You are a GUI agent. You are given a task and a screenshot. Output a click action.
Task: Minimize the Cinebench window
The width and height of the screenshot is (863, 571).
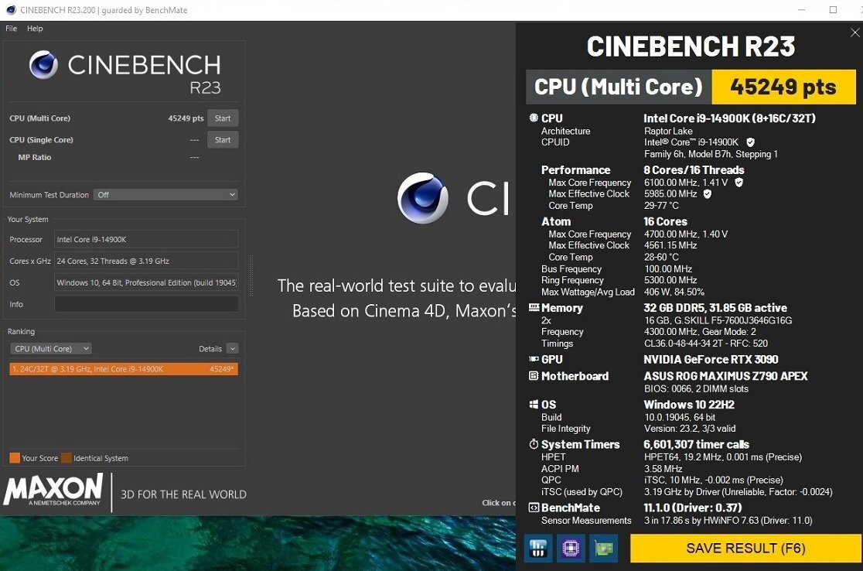tap(802, 10)
